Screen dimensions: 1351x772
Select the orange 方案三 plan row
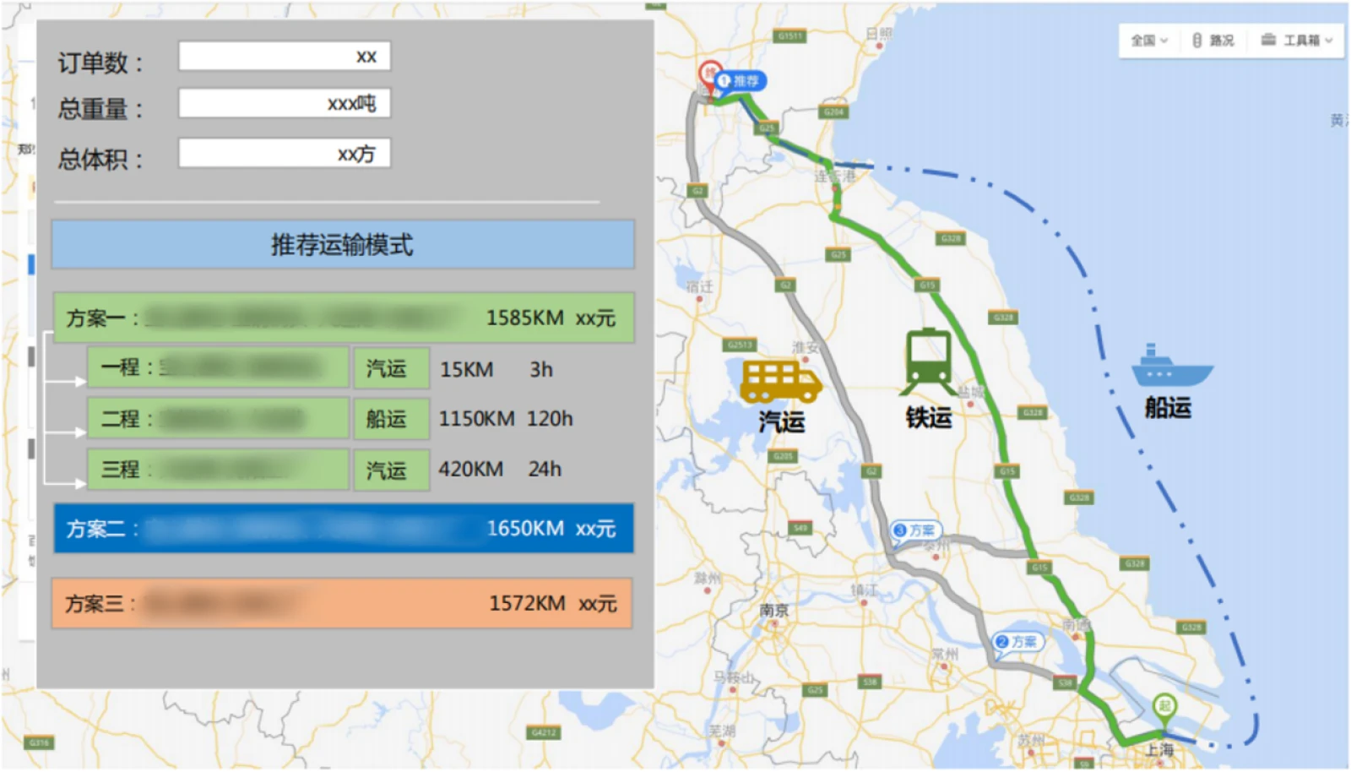(342, 603)
